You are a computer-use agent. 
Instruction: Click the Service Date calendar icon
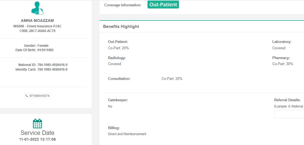click(x=37, y=124)
